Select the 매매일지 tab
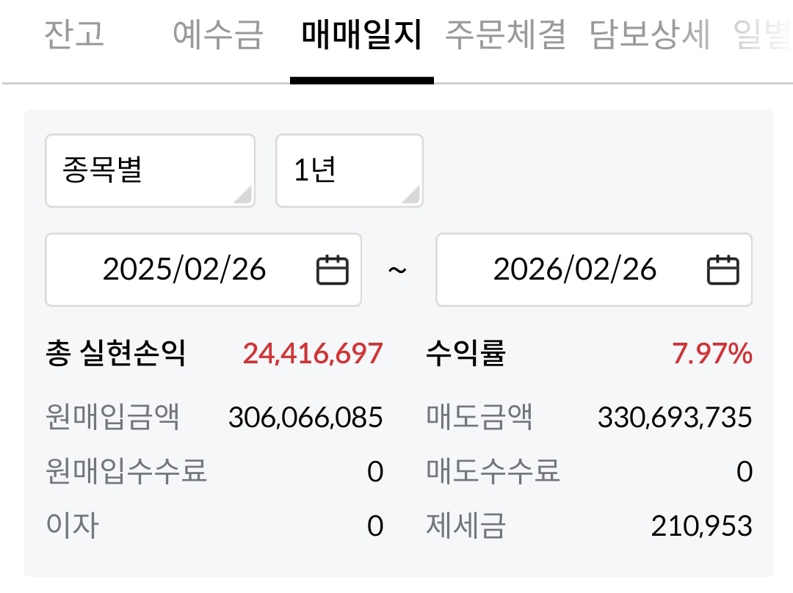Screen dimensions: 793x593 (x=361, y=34)
